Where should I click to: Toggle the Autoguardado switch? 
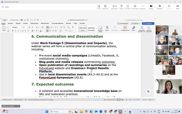pyautogui.click(x=21, y=20)
